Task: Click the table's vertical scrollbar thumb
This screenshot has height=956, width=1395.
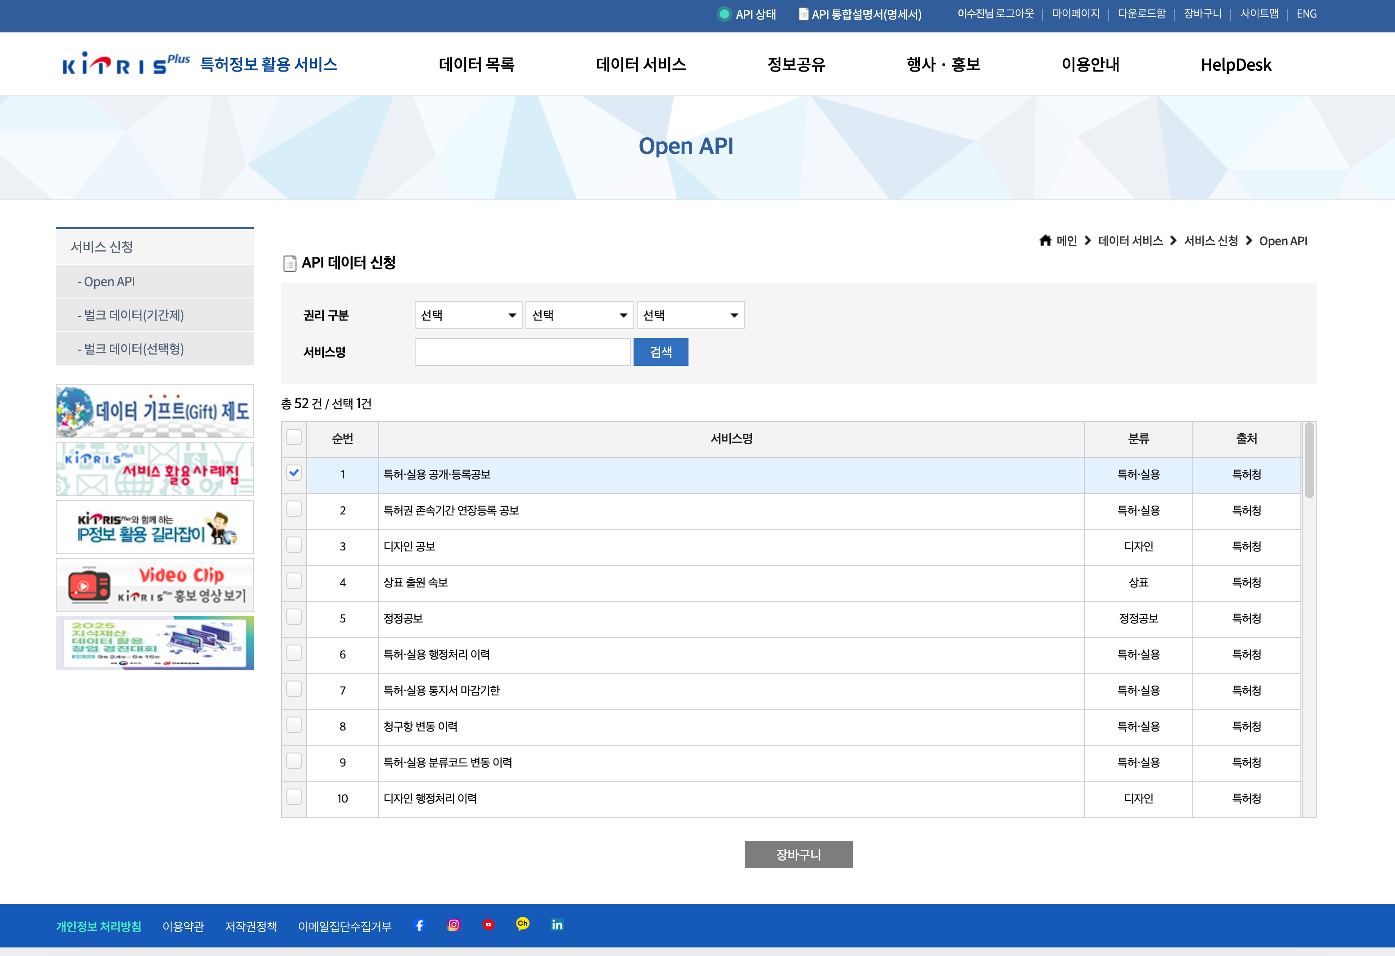Action: pyautogui.click(x=1309, y=460)
